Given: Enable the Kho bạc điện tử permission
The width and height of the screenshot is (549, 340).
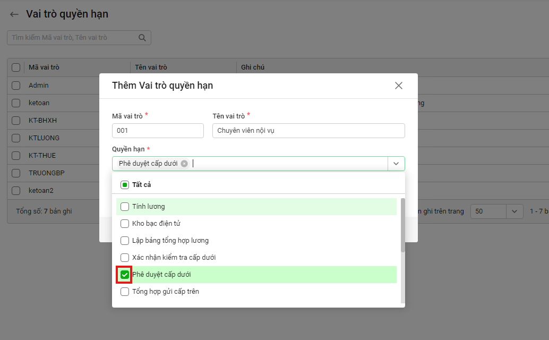Looking at the screenshot, I should (125, 224).
